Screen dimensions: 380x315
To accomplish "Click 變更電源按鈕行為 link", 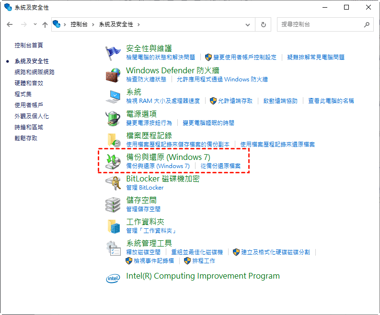I will click(149, 123).
